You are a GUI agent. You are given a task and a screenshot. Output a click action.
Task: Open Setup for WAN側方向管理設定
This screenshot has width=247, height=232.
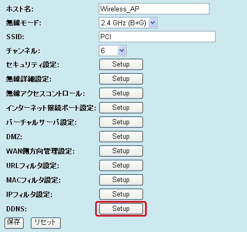click(x=121, y=151)
